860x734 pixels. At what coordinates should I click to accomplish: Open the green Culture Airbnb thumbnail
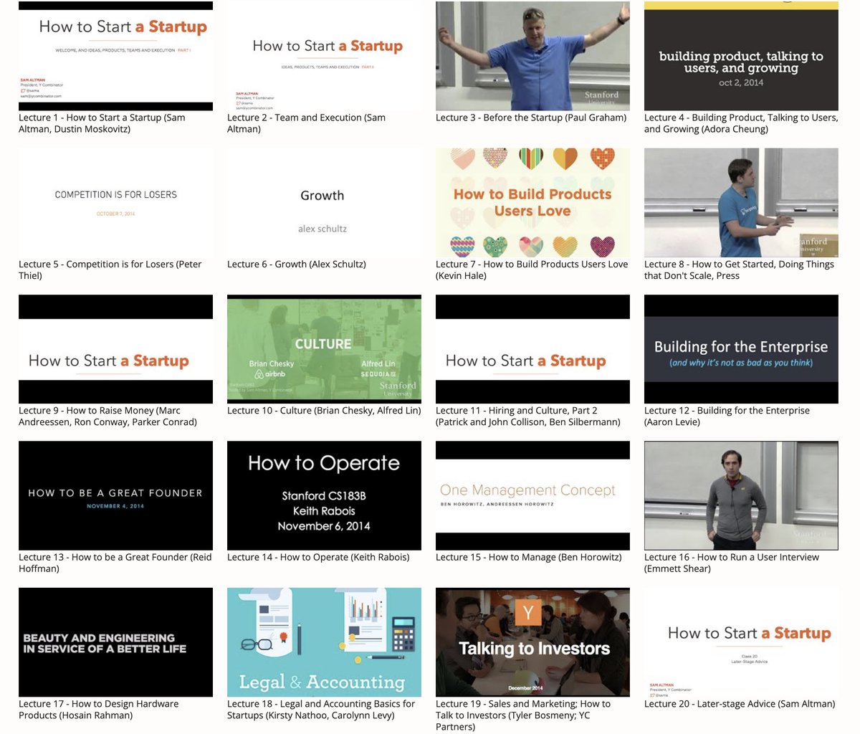324,349
